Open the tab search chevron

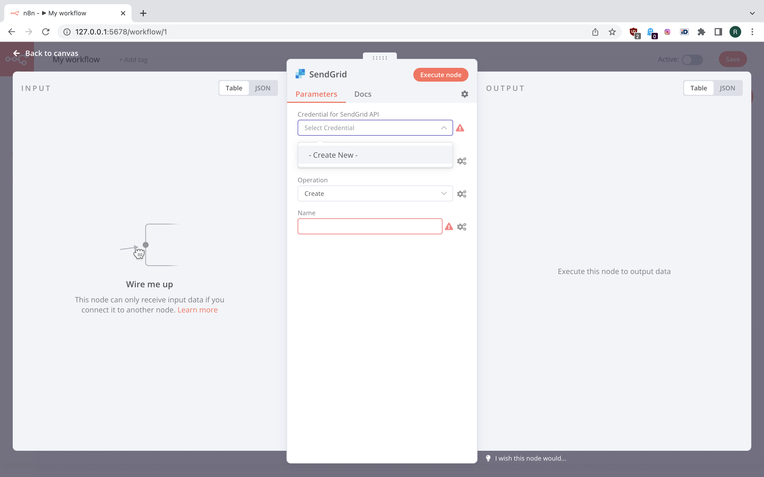(752, 13)
